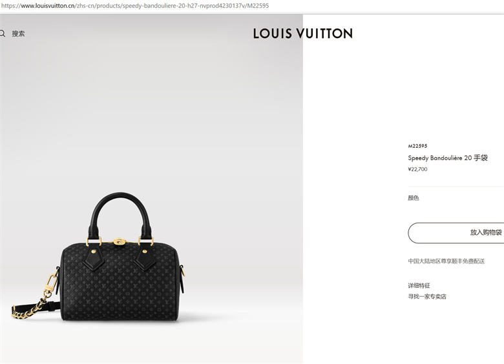Add to bag with 放入购物袋 button

tap(456, 233)
